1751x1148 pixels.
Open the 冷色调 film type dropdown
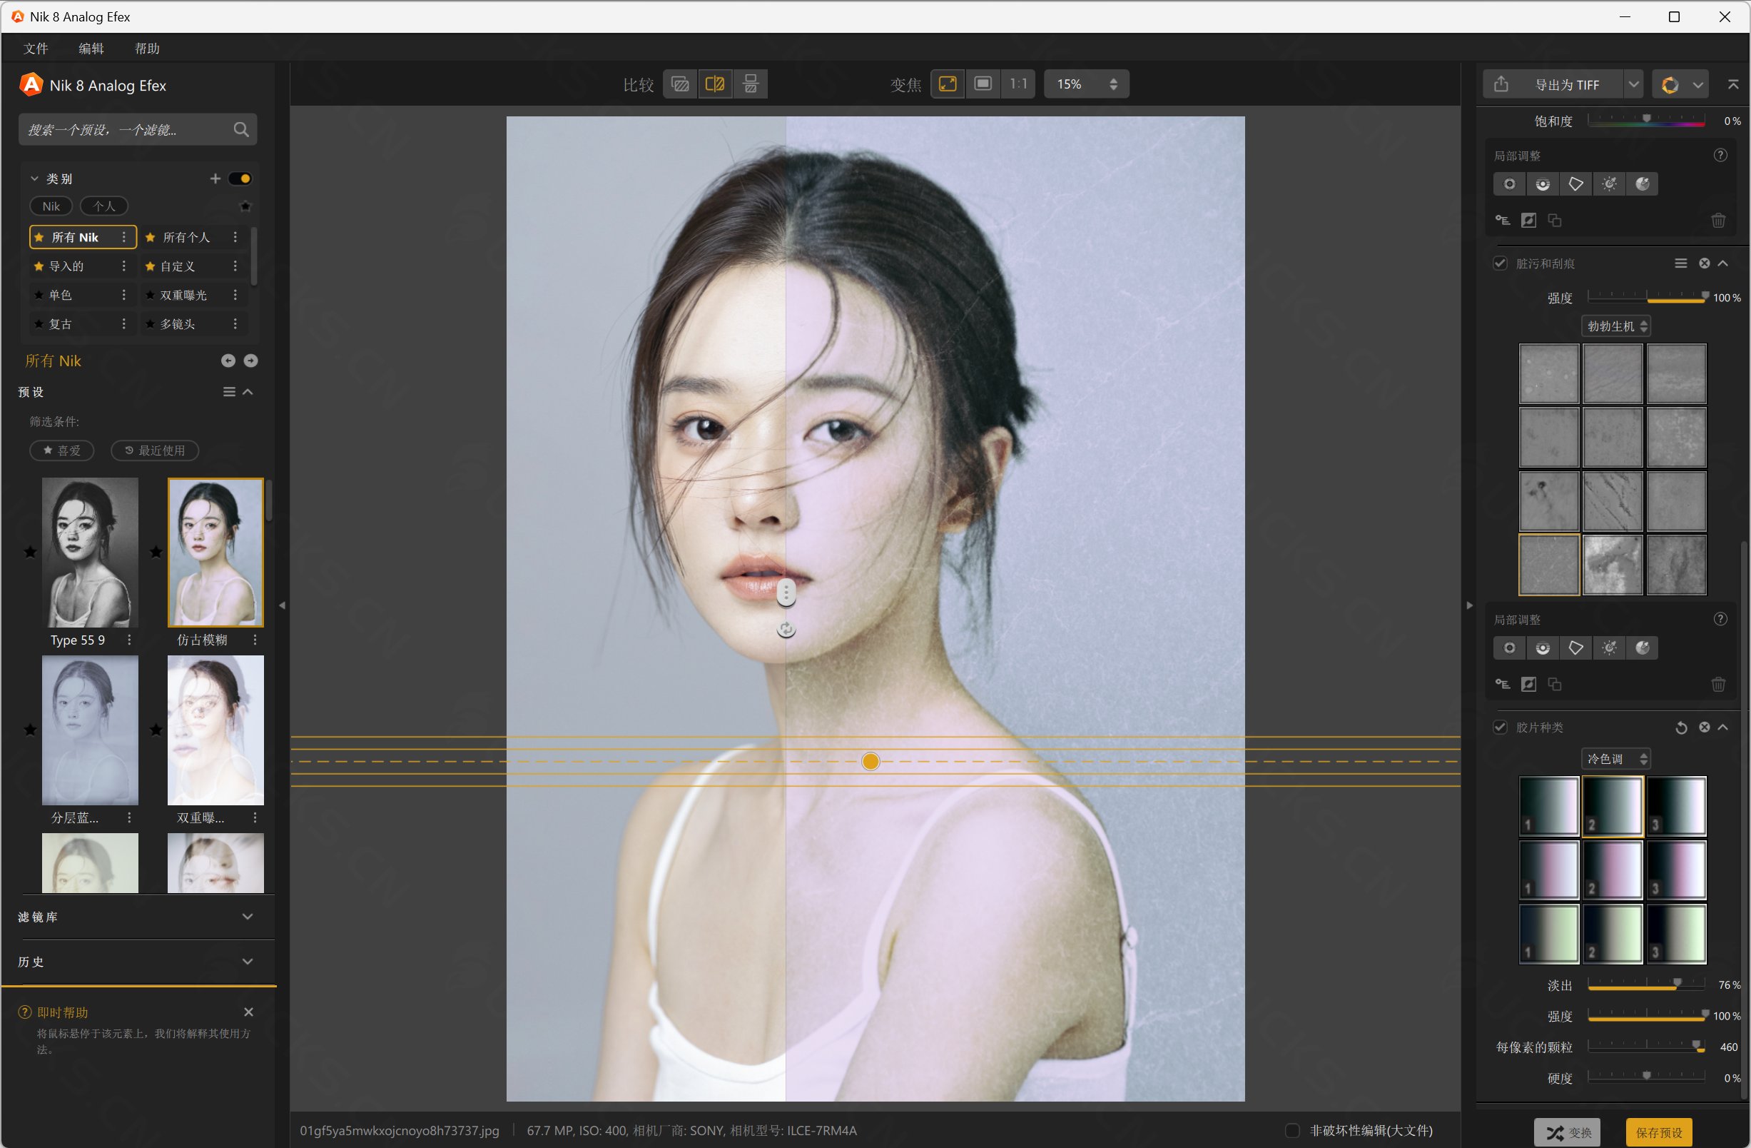(x=1616, y=759)
